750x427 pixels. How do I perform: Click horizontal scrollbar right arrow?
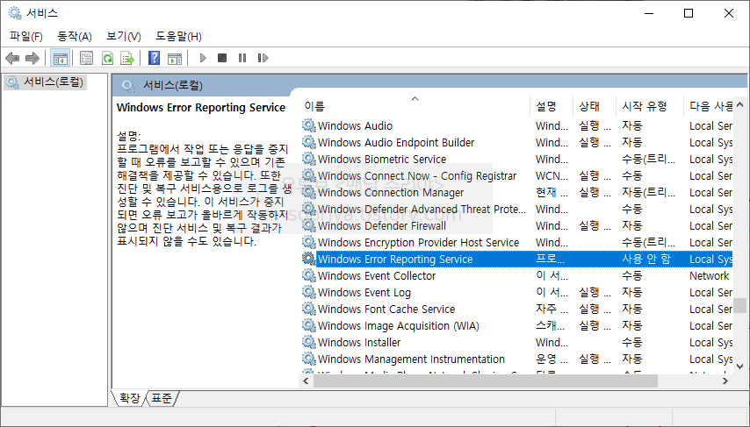(x=725, y=381)
